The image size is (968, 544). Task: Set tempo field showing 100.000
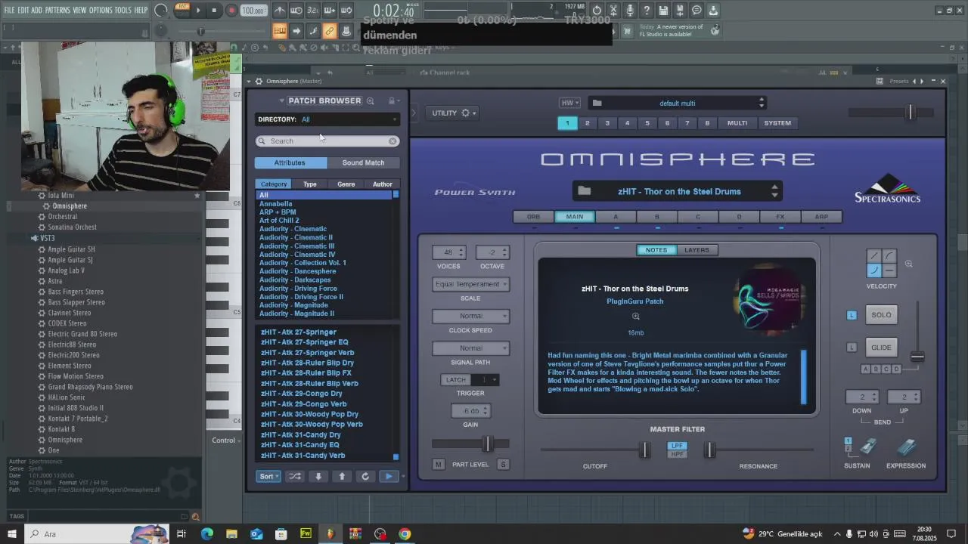click(253, 11)
